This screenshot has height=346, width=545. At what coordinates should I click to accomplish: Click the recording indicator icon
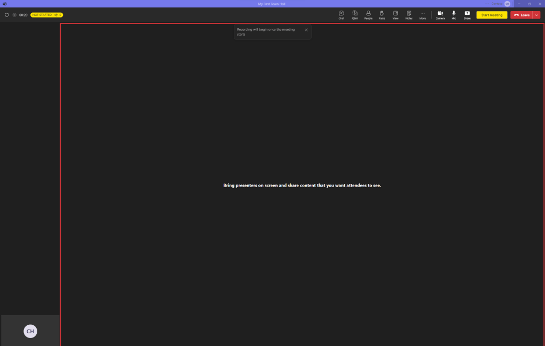pos(14,15)
